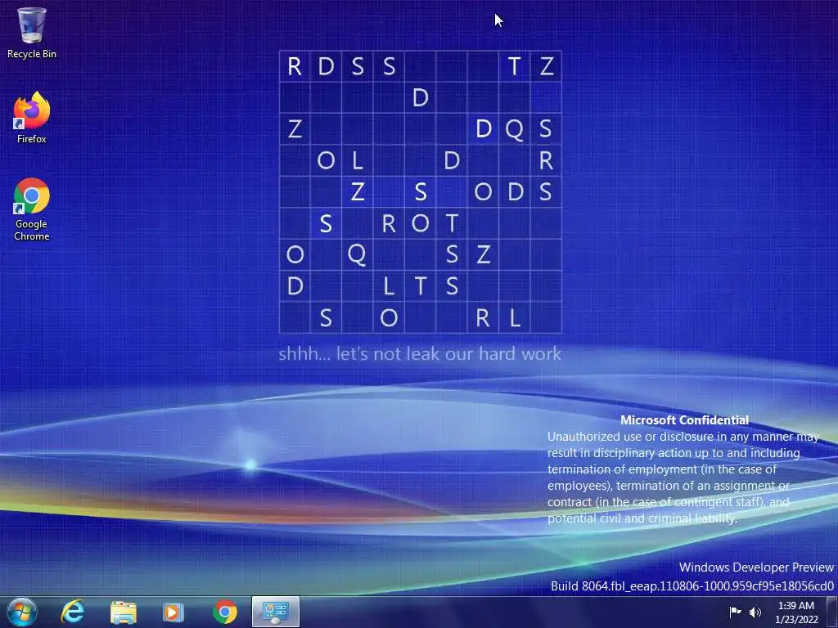Viewport: 838px width, 628px height.
Task: Open Google Chrome from the taskbar
Action: click(x=225, y=612)
